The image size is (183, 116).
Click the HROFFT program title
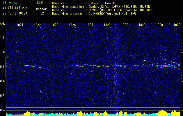(18, 2)
